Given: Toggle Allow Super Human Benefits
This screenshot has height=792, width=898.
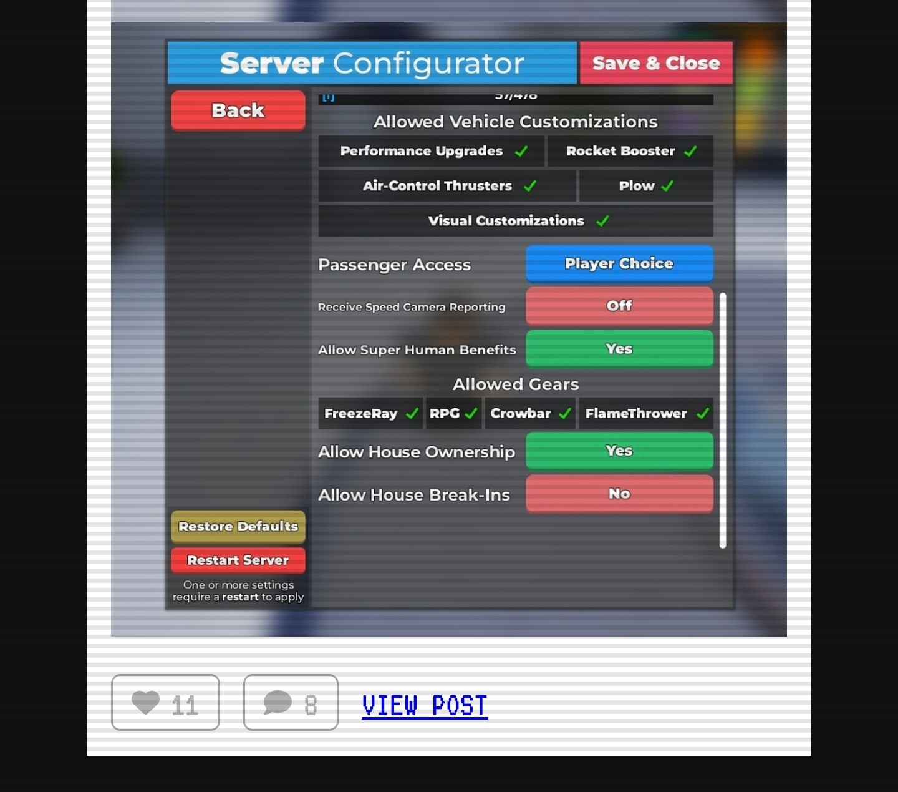Looking at the screenshot, I should 619,349.
